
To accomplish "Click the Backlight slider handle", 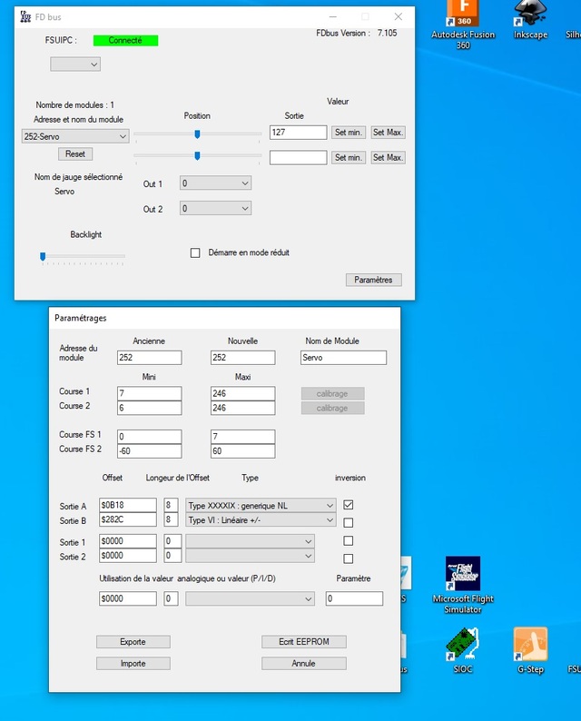I will [43, 257].
